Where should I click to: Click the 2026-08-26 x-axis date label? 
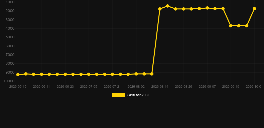pyautogui.click(x=183, y=87)
